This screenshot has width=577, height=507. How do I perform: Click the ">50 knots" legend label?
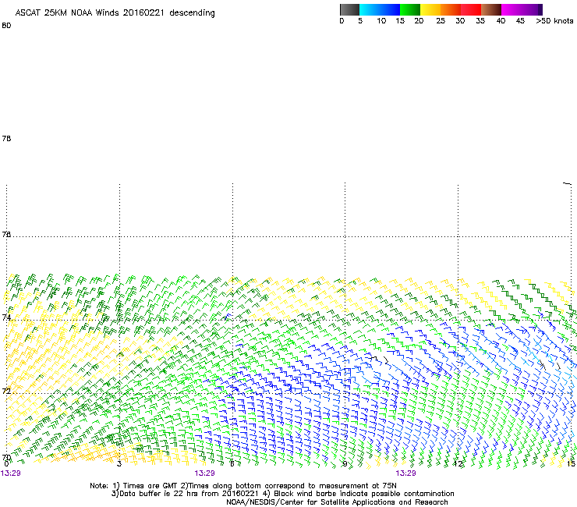click(x=554, y=21)
